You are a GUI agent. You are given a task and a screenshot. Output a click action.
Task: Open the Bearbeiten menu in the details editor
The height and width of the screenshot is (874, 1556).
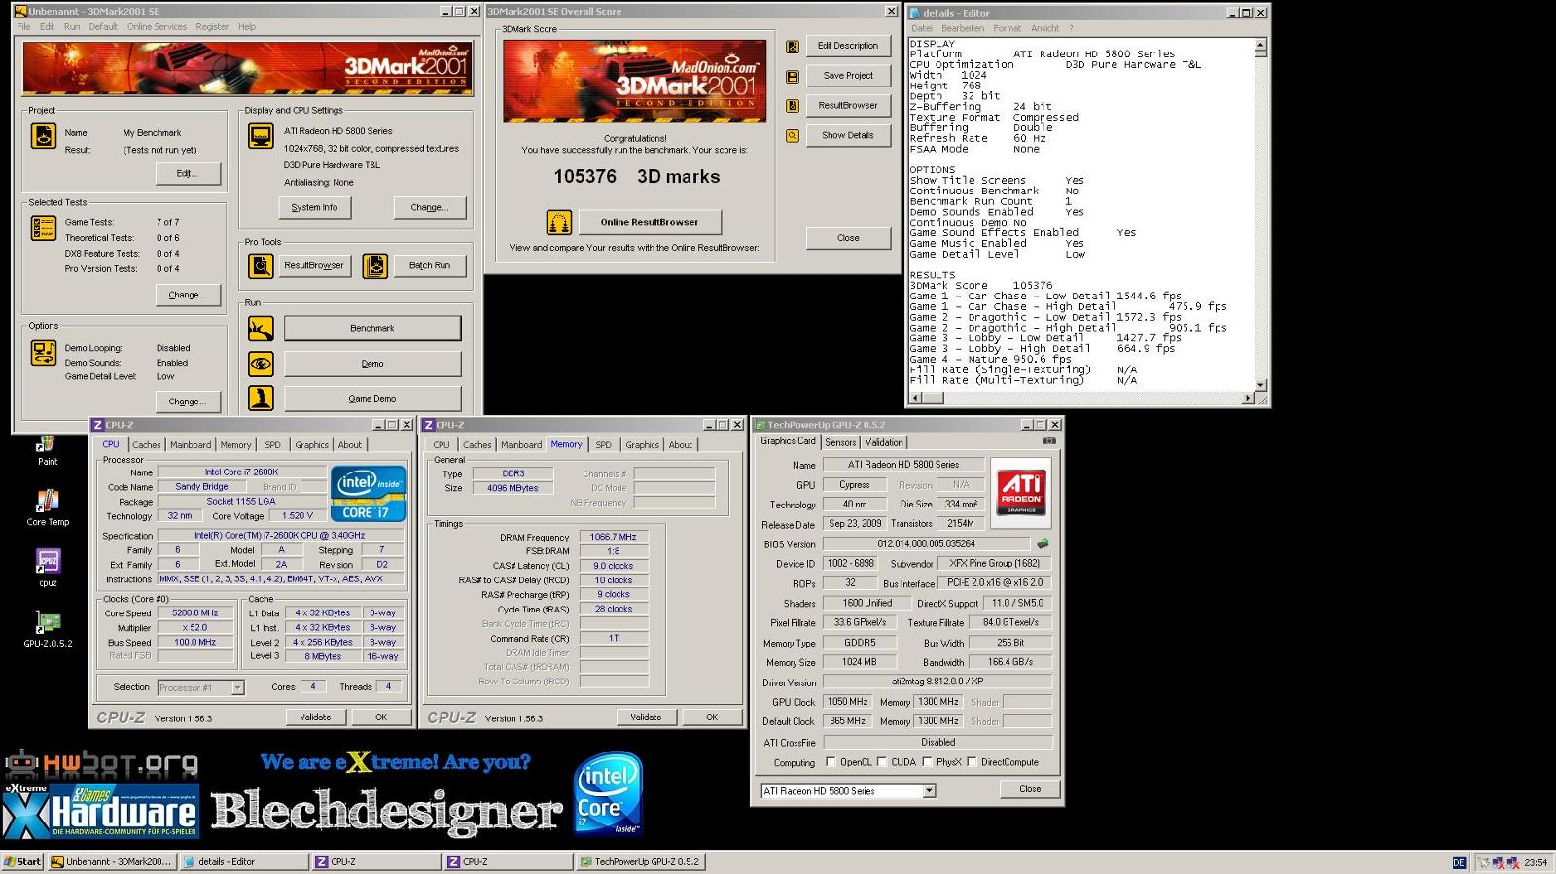[962, 28]
